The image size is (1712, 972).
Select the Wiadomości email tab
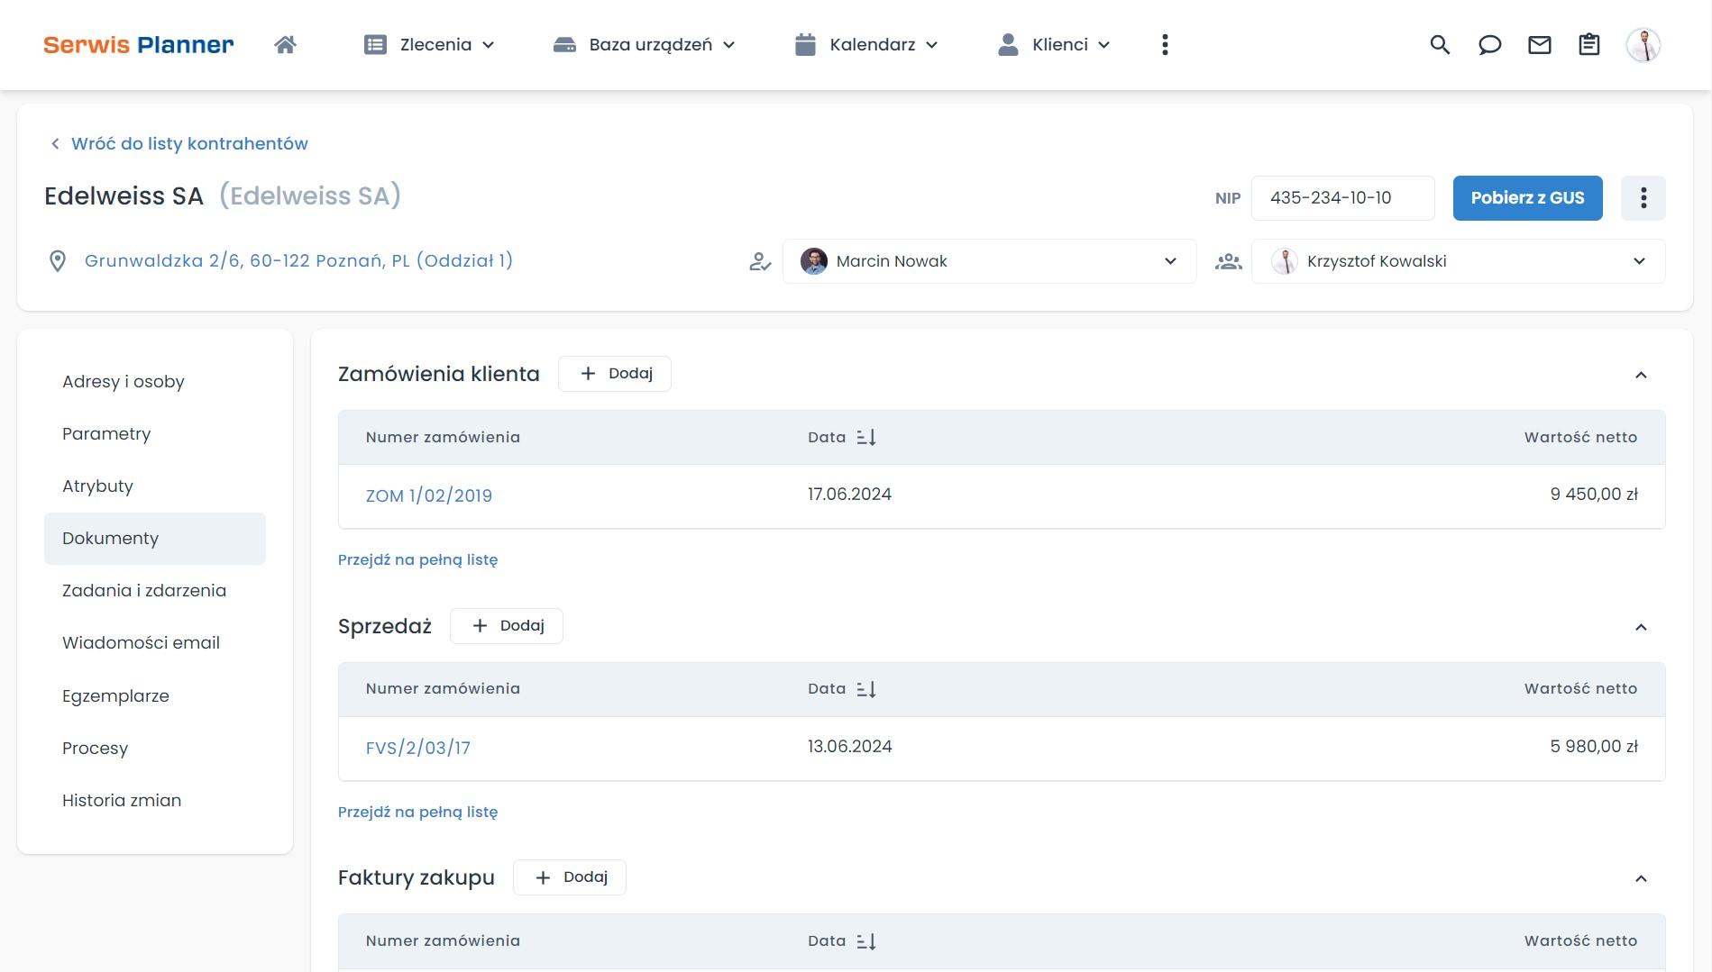[155, 643]
